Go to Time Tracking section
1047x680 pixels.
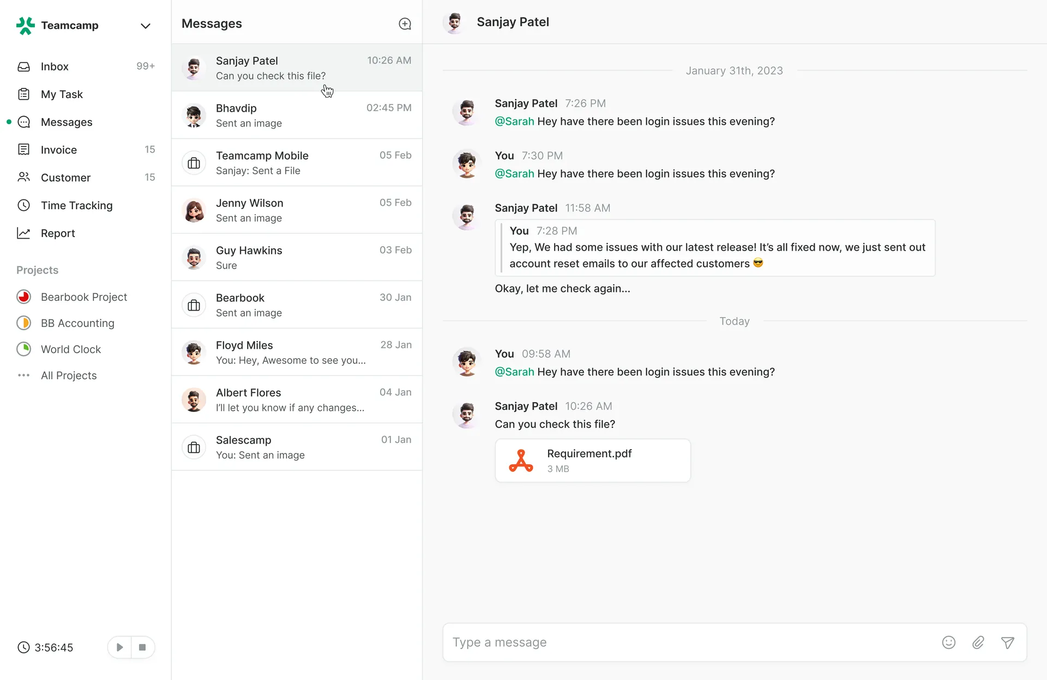pyautogui.click(x=76, y=205)
